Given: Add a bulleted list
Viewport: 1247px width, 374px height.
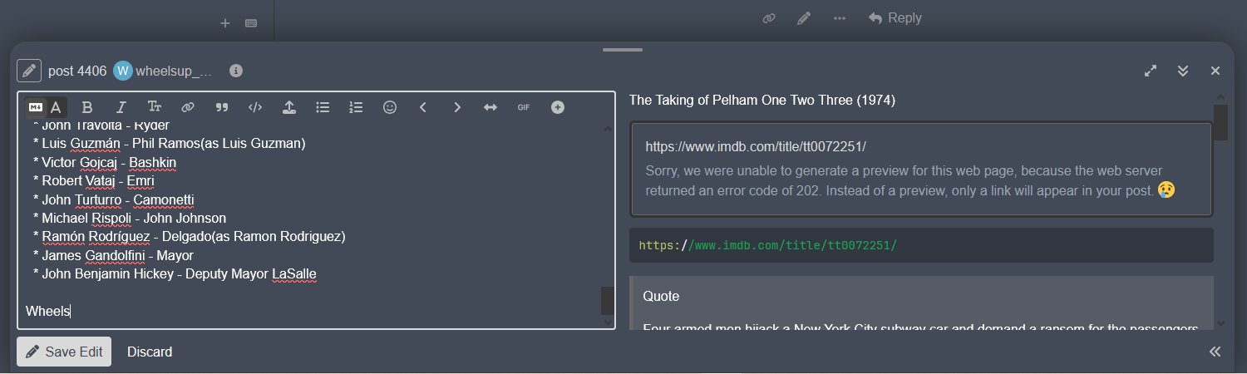Looking at the screenshot, I should point(323,107).
